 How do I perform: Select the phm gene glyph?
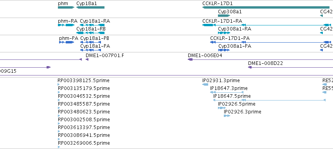click(66, 7)
